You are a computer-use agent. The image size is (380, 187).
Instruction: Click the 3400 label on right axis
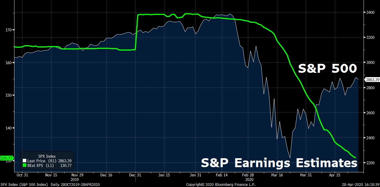coord(370,13)
